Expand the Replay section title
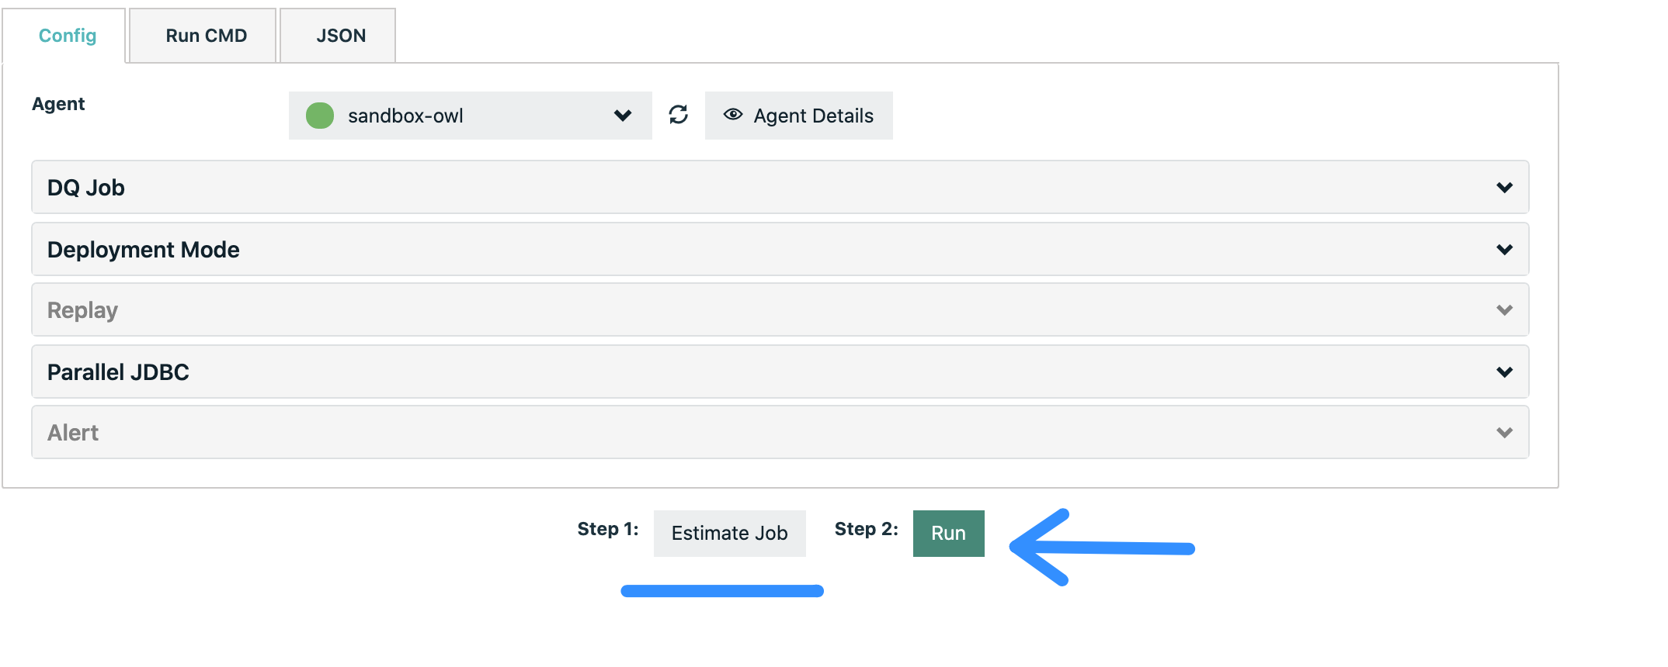 coord(82,310)
